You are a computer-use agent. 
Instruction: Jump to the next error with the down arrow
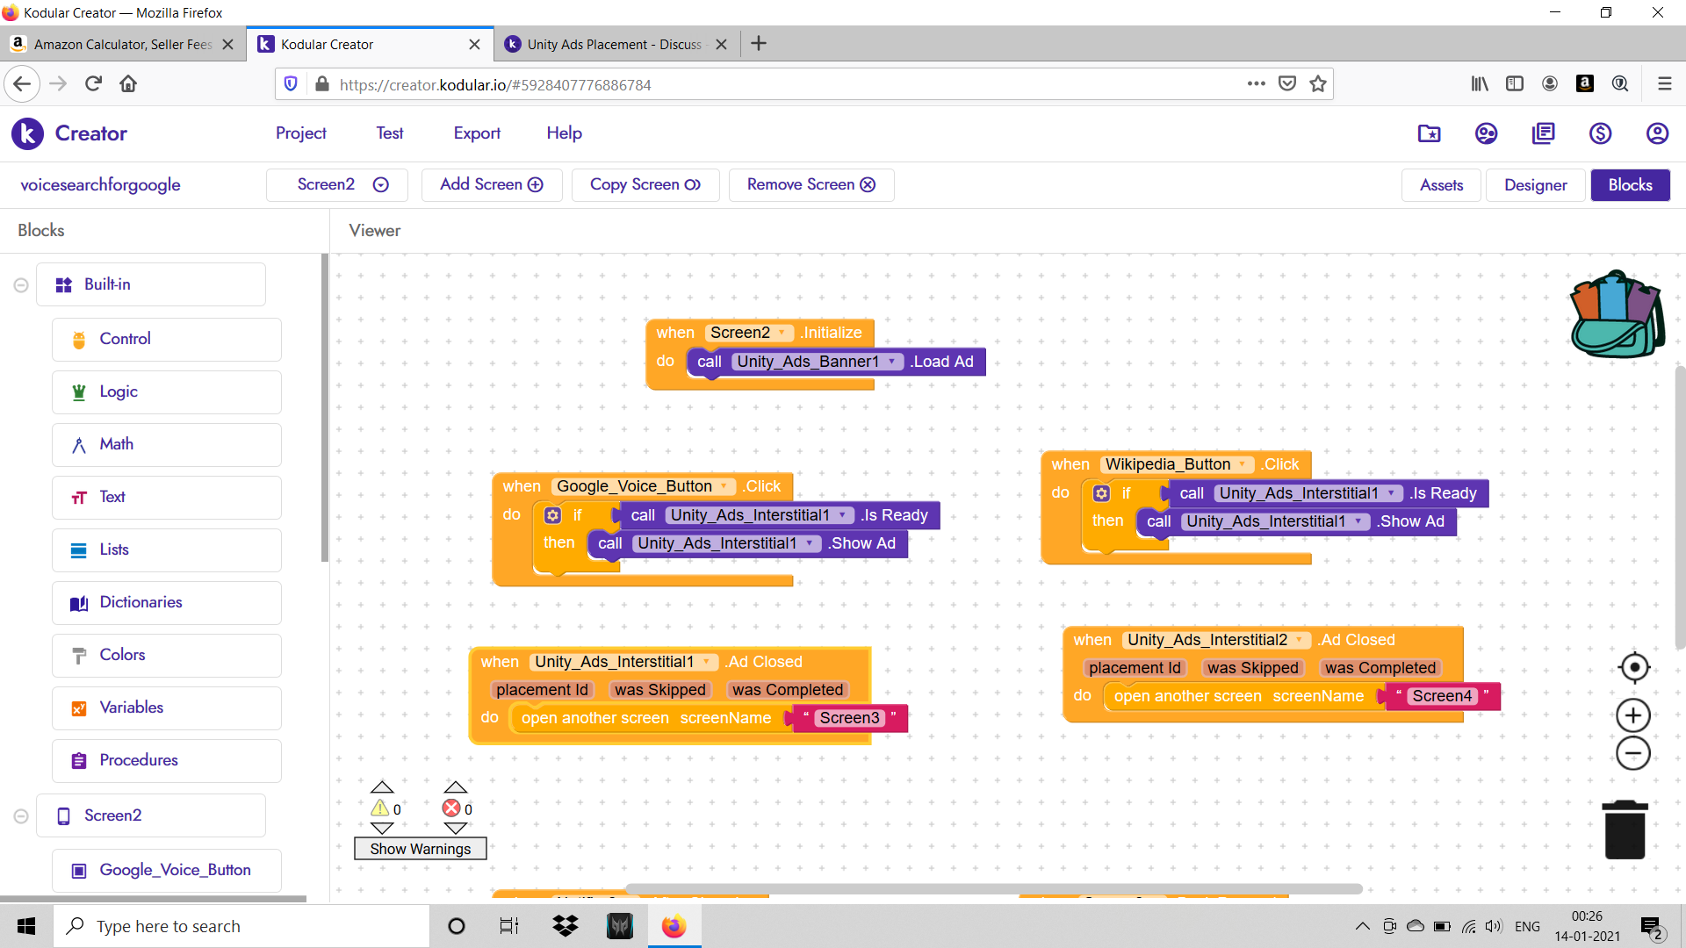(x=455, y=828)
